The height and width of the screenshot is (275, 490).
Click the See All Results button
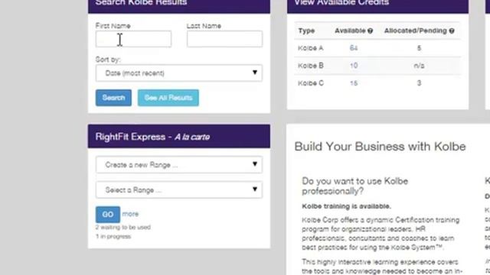coord(168,98)
